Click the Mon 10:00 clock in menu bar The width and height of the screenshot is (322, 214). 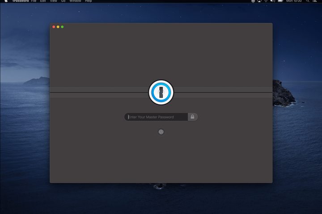click(294, 1)
